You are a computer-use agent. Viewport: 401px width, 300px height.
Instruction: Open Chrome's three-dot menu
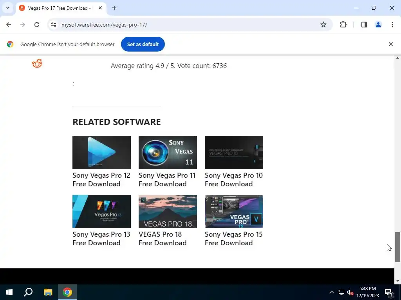[392, 25]
